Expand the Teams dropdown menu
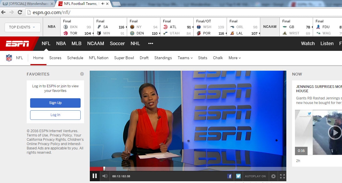The image size is (342, 183). coord(185,58)
